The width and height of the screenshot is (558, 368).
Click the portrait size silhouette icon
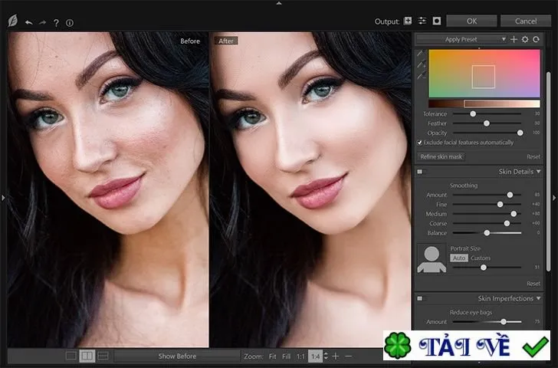[432, 258]
